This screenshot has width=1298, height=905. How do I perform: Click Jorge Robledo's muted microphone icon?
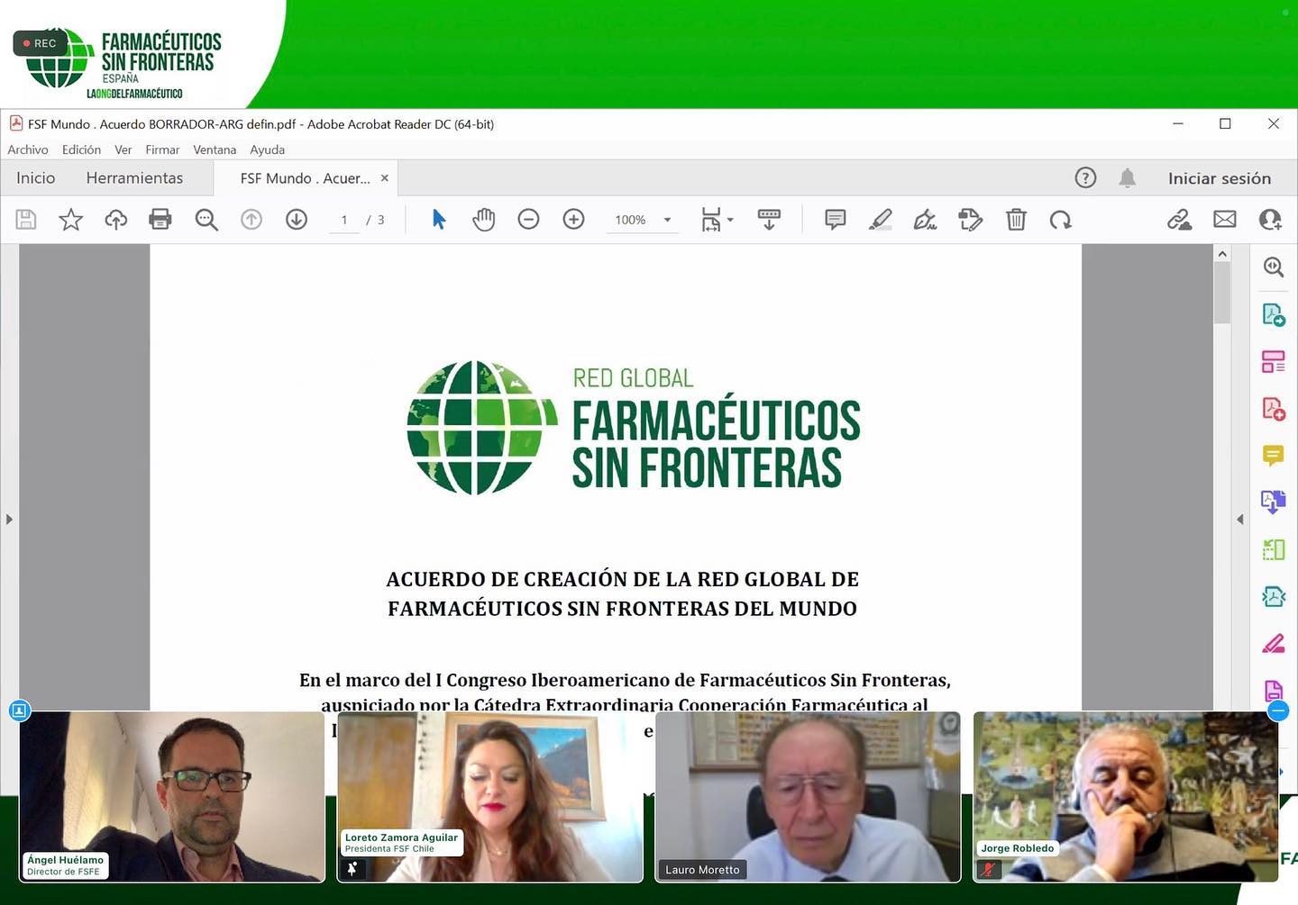(989, 869)
